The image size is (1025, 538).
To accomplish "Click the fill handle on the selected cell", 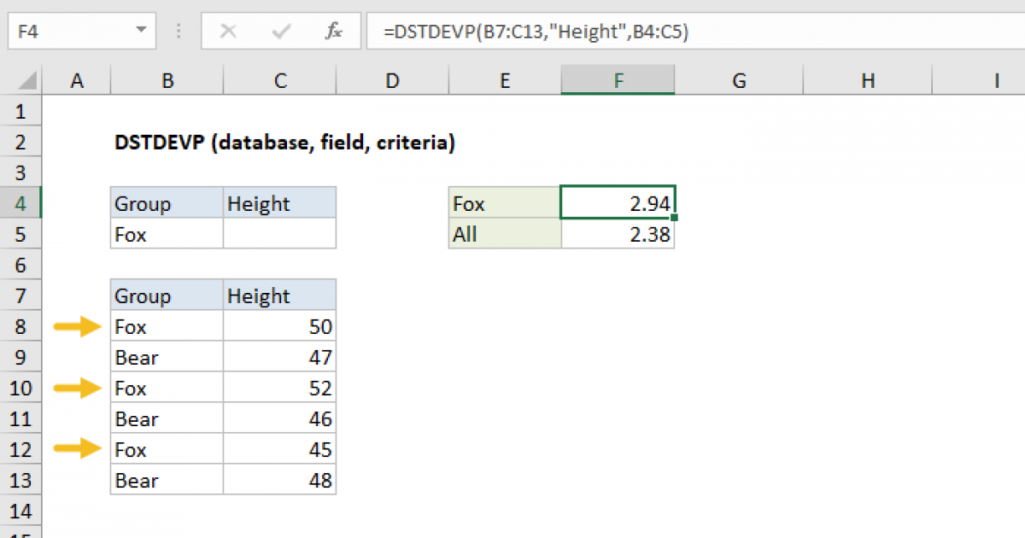I will [x=674, y=218].
